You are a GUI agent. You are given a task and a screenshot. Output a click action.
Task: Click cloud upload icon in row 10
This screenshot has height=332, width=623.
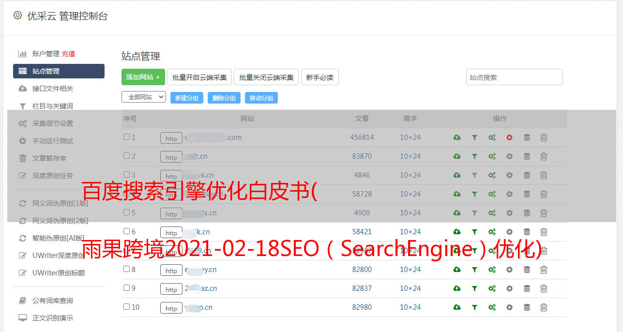pyautogui.click(x=457, y=307)
